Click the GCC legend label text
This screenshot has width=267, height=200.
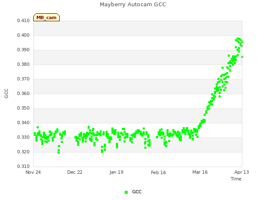click(137, 192)
